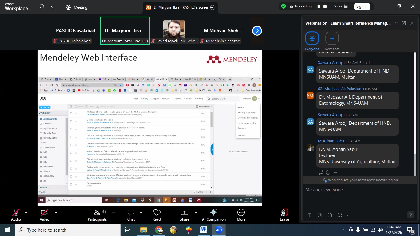Send the chat message with the arrow icon
Screen dimensions: 420x236
pyautogui.click(x=411, y=215)
